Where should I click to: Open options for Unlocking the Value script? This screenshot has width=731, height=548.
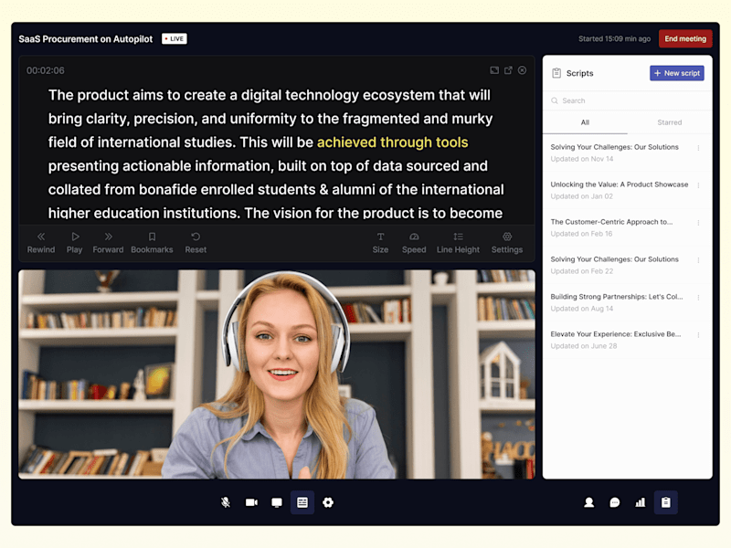coord(698,185)
